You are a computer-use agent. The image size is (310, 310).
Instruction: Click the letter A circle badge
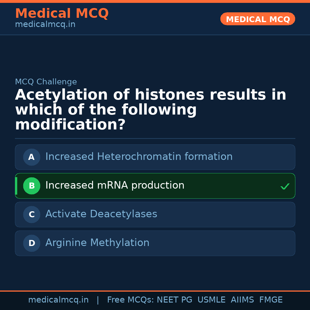(x=32, y=157)
